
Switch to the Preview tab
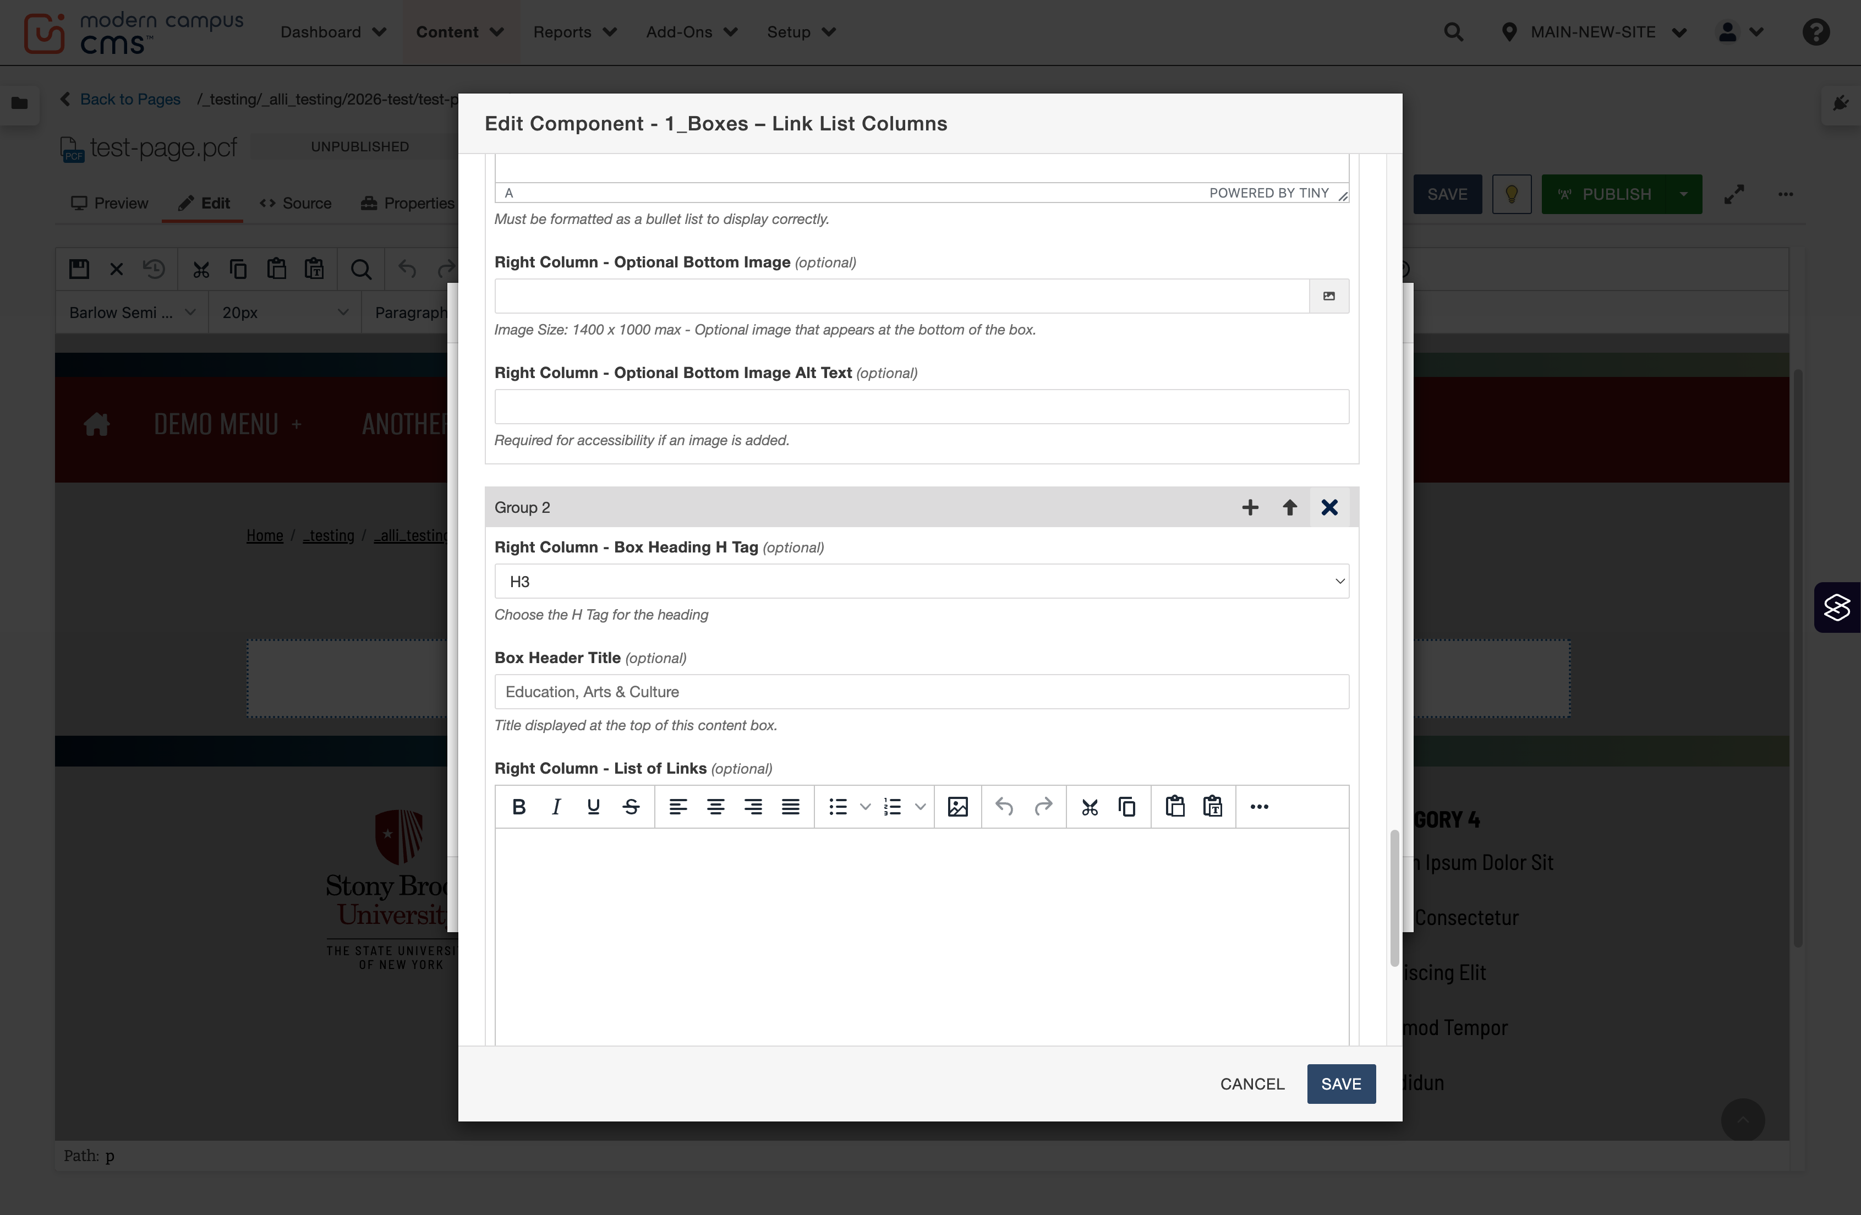pos(110,203)
